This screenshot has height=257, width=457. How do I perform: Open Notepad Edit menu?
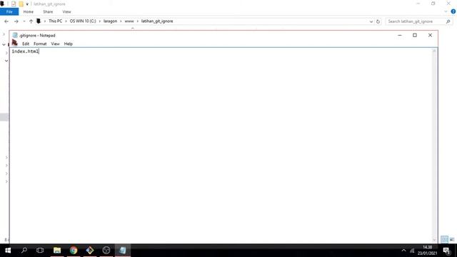[x=26, y=44]
